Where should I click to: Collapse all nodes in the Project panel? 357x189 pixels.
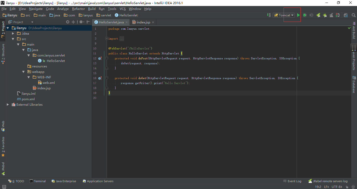pos(73,22)
